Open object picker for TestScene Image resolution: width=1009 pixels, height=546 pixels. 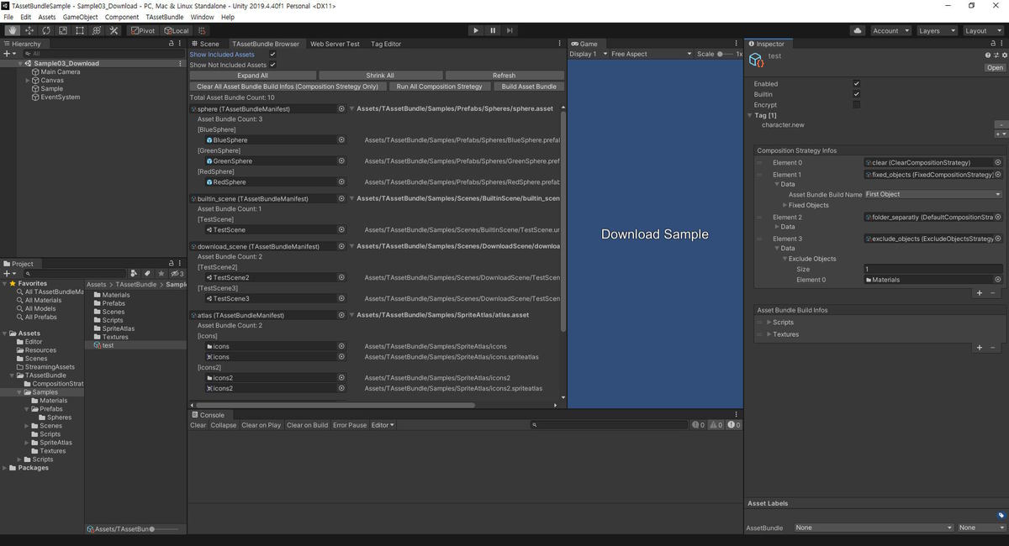[x=341, y=229]
